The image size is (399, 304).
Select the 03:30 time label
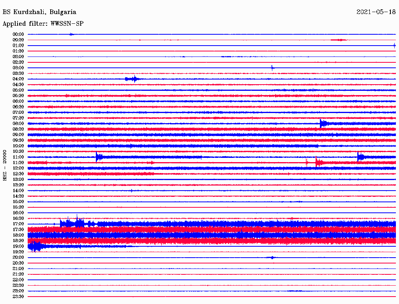coord(18,73)
